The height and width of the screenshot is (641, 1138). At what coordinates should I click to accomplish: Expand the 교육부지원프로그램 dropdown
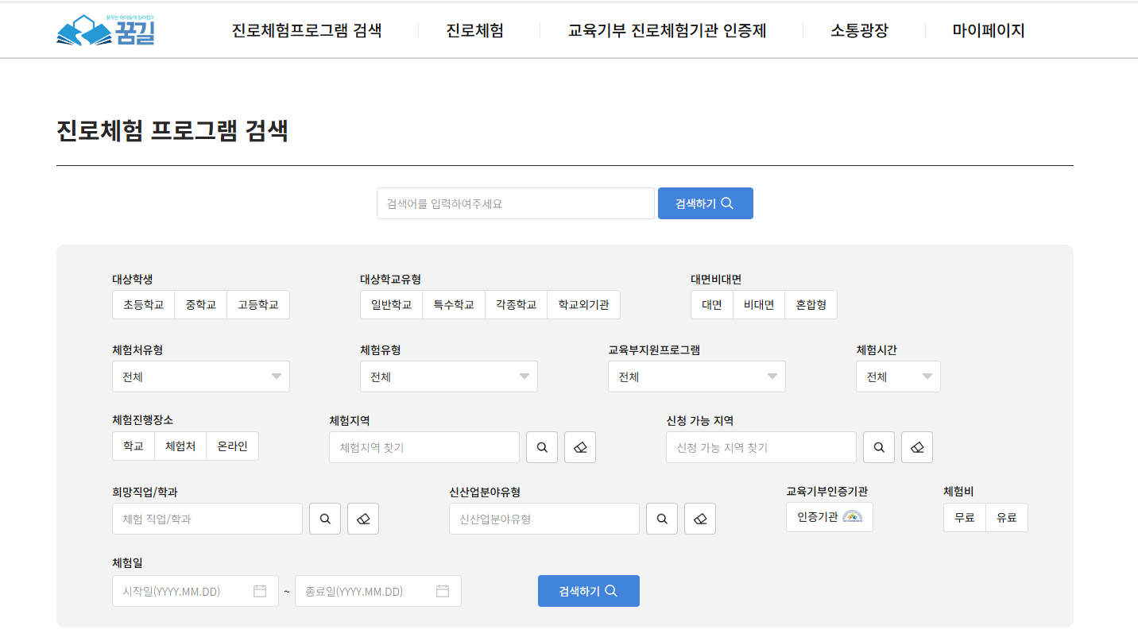696,376
